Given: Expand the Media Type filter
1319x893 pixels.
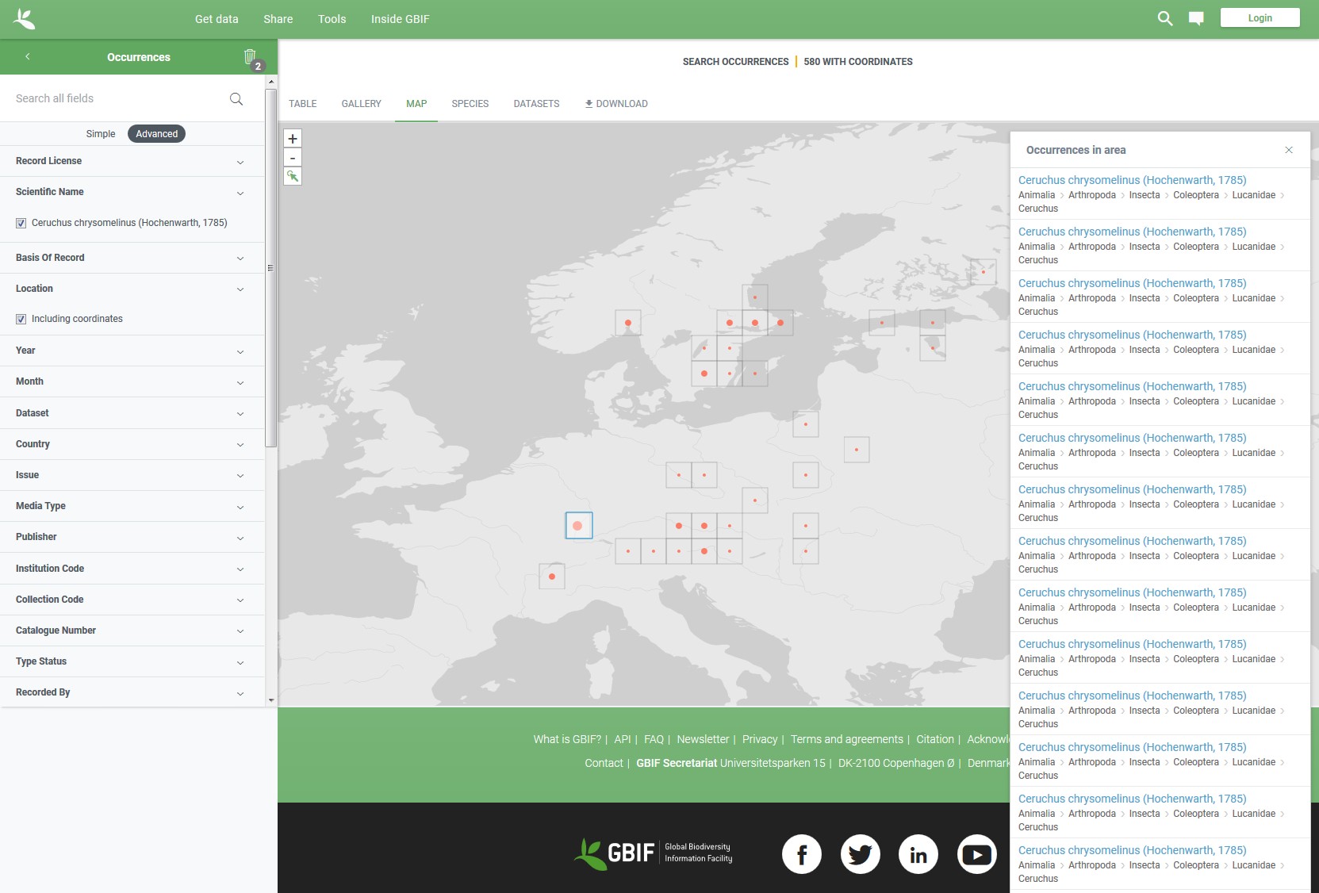Looking at the screenshot, I should click(x=132, y=506).
